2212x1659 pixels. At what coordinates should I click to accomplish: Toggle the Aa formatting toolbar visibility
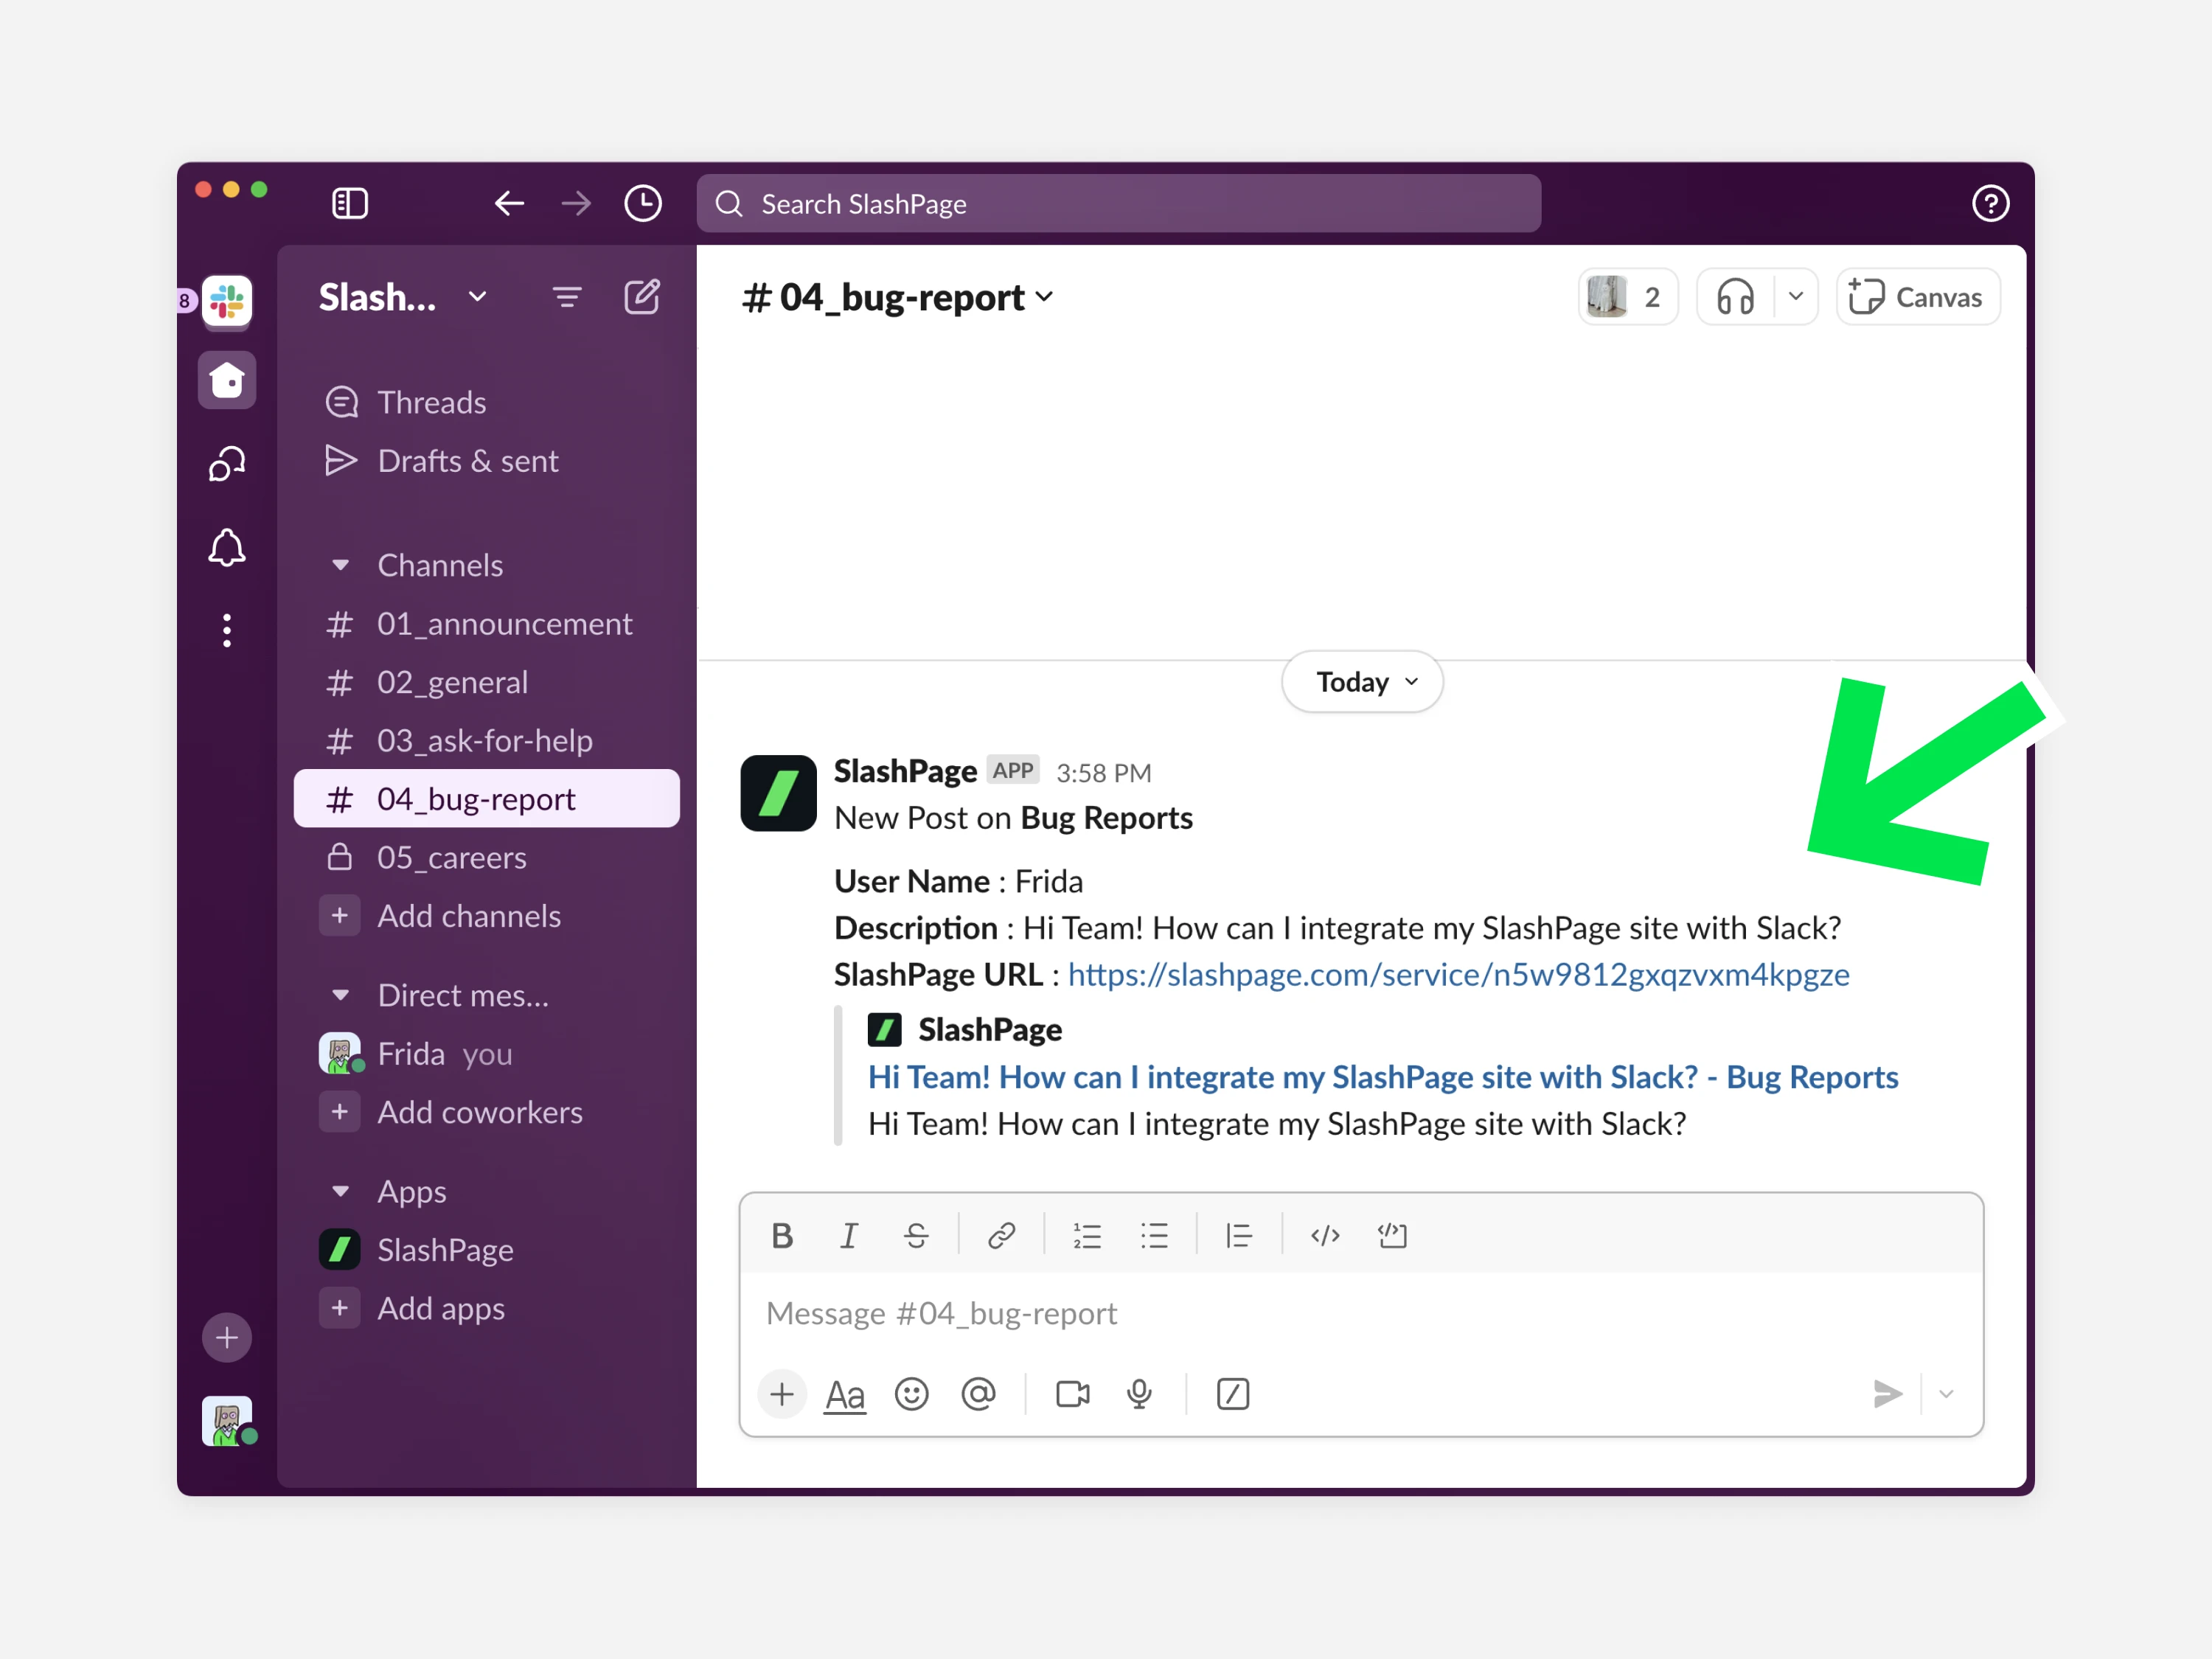pos(845,1394)
